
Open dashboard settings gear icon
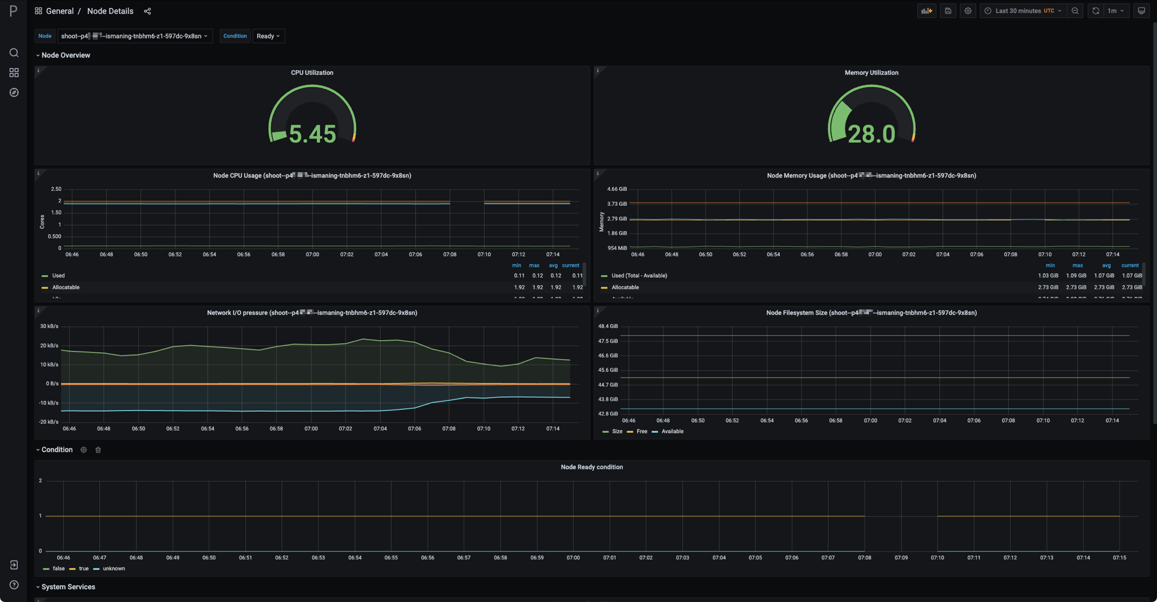point(968,11)
